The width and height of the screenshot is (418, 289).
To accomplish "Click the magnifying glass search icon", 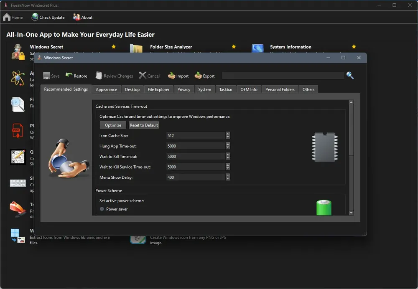I will [350, 76].
